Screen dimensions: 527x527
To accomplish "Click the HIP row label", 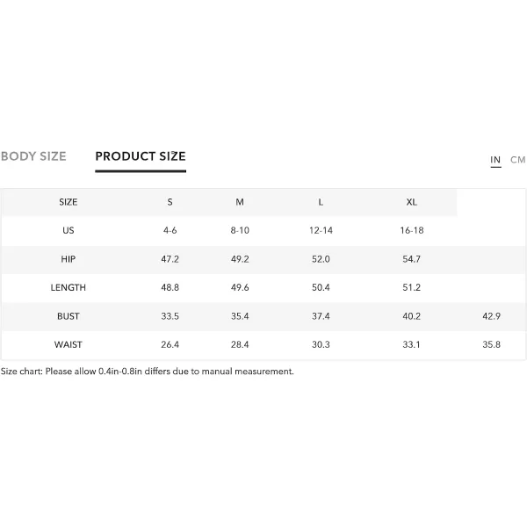I will [x=69, y=259].
